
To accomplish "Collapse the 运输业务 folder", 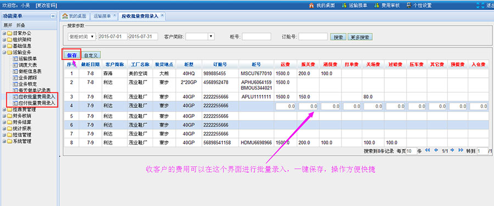I will (x=4, y=52).
